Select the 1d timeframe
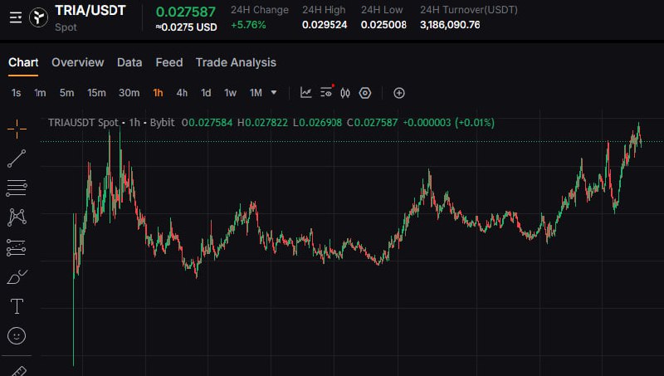Viewport: 664px width, 376px height. click(206, 93)
